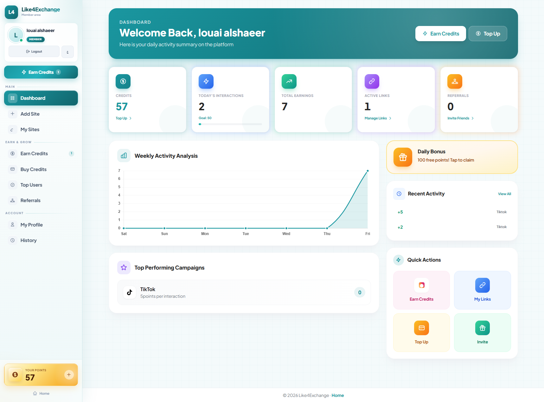Click the Home link in the footer
The image size is (544, 402).
(x=338, y=395)
